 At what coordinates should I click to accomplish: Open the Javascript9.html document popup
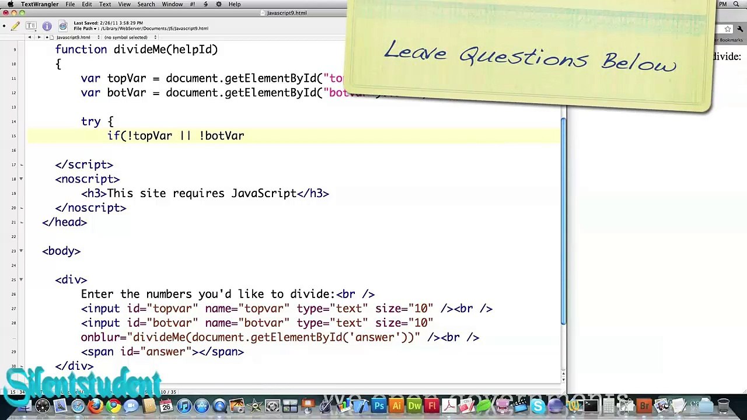(75, 37)
